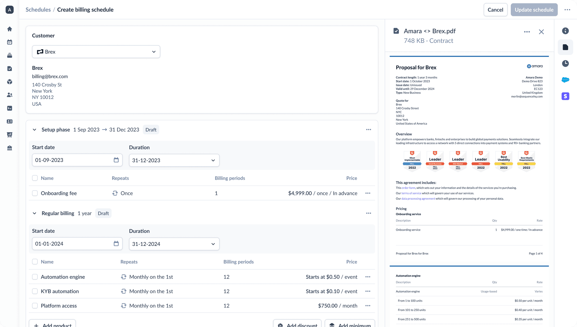Click the Cancel button
Image resolution: width=577 pixels, height=327 pixels.
[x=495, y=10]
